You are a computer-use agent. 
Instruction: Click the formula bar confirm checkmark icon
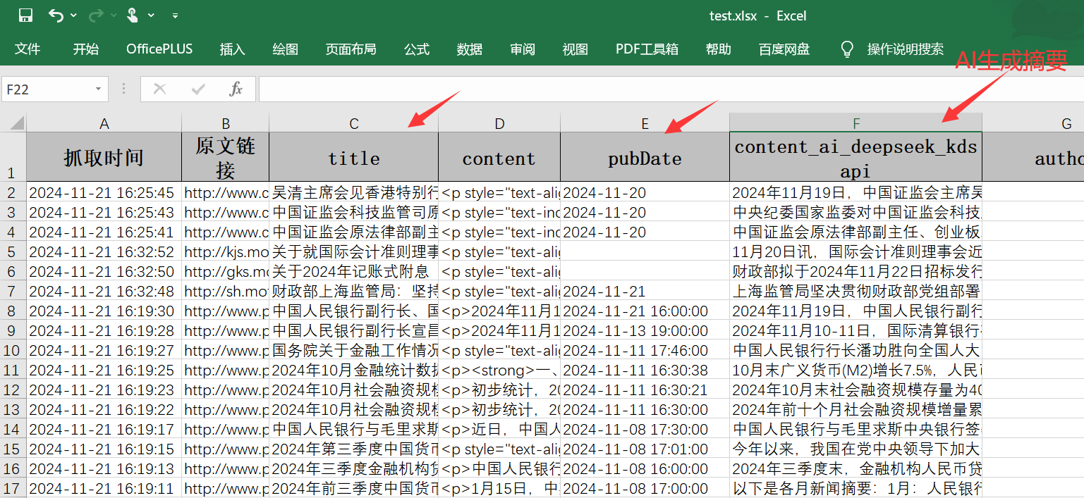pos(198,89)
